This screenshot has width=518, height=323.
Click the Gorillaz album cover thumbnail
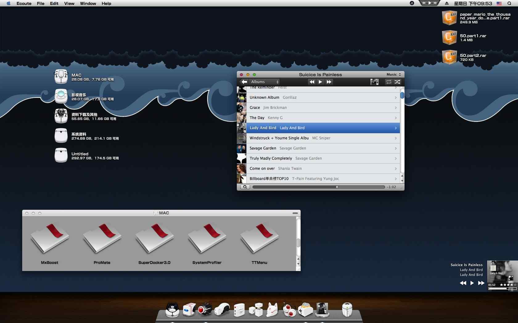[x=241, y=98]
